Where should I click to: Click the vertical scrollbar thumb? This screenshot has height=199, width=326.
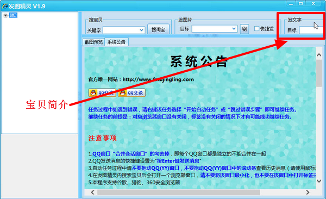coord(319,73)
